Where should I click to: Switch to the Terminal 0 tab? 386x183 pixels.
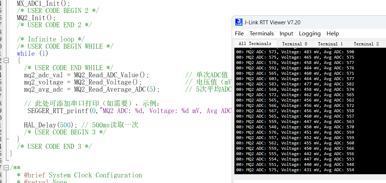point(295,44)
